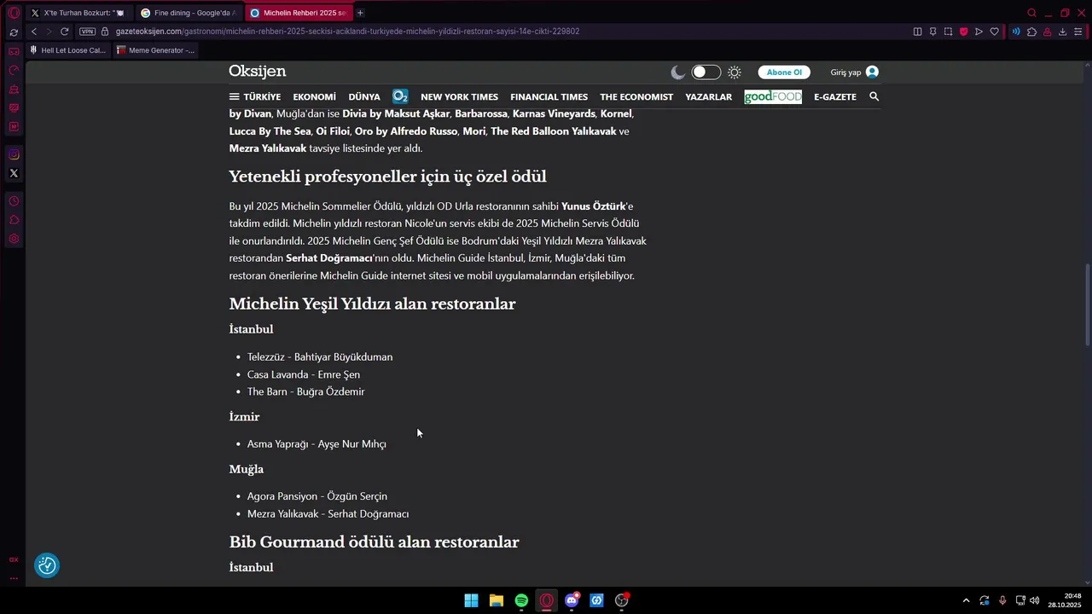Open the blue sound waves extension icon

tap(1016, 32)
